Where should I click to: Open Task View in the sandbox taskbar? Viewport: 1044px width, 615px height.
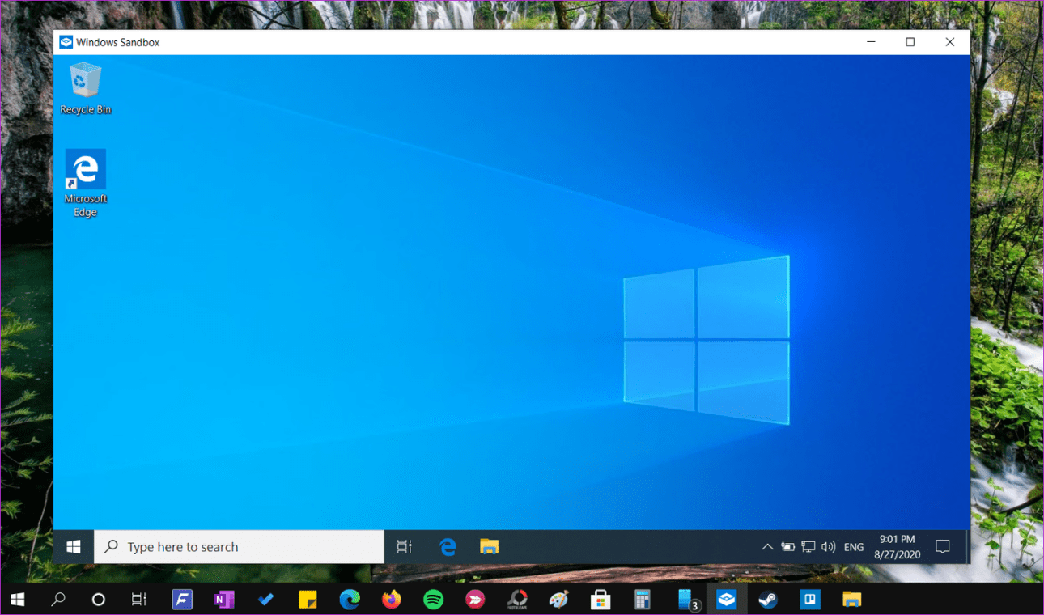point(405,547)
